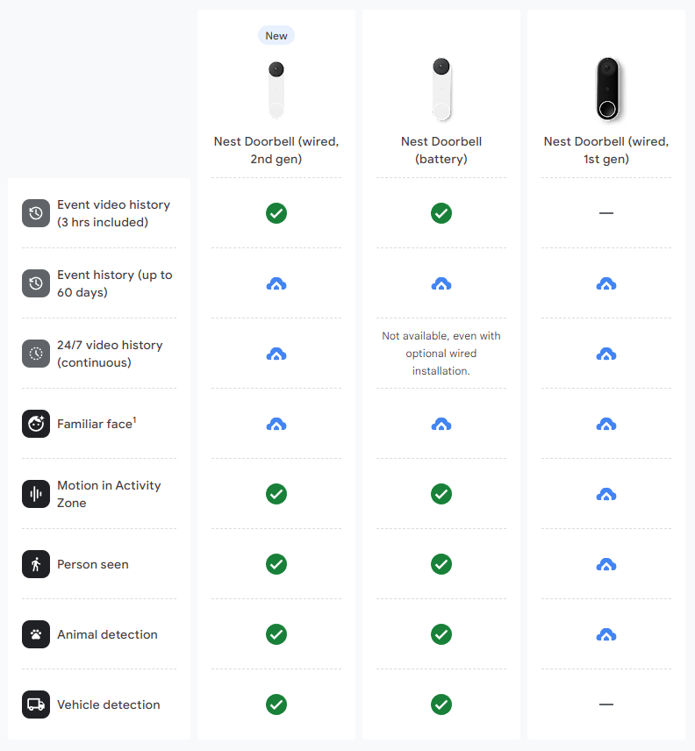Click the Event video history clock icon

(x=36, y=213)
